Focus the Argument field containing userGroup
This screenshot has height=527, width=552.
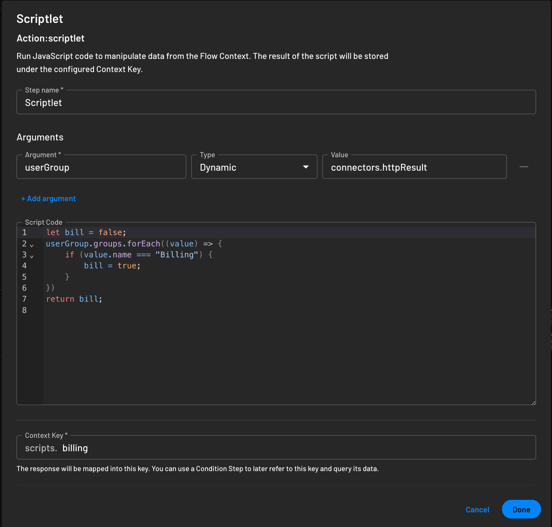tap(101, 167)
